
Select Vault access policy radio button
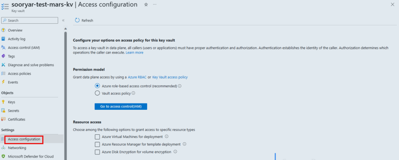pos(97,93)
